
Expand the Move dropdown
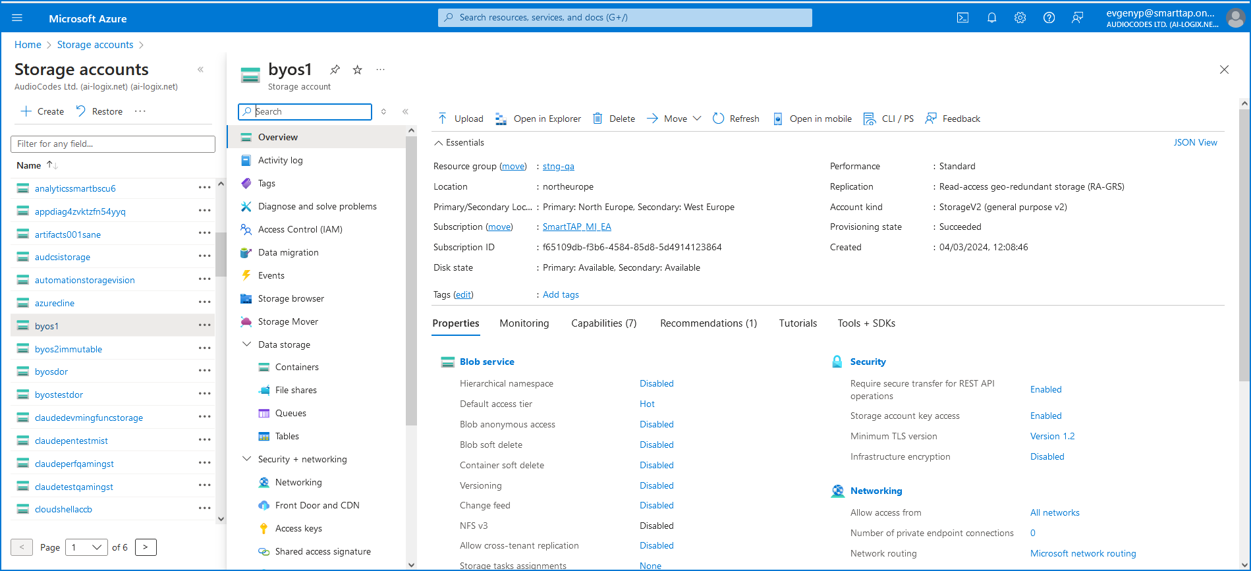pyautogui.click(x=697, y=119)
